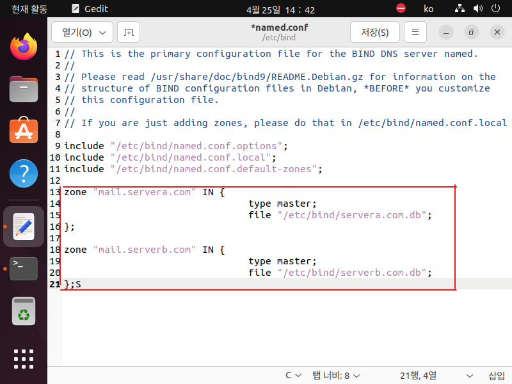512x384 pixels.
Task: Create a new document tab
Action: point(129,32)
